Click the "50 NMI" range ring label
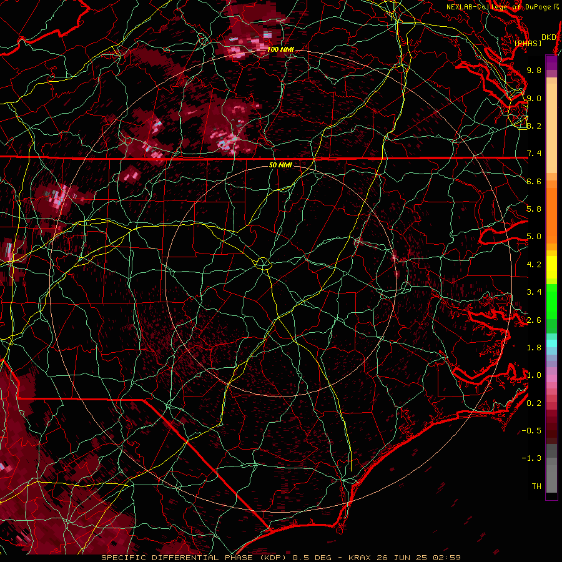The width and height of the screenshot is (562, 562). click(280, 165)
